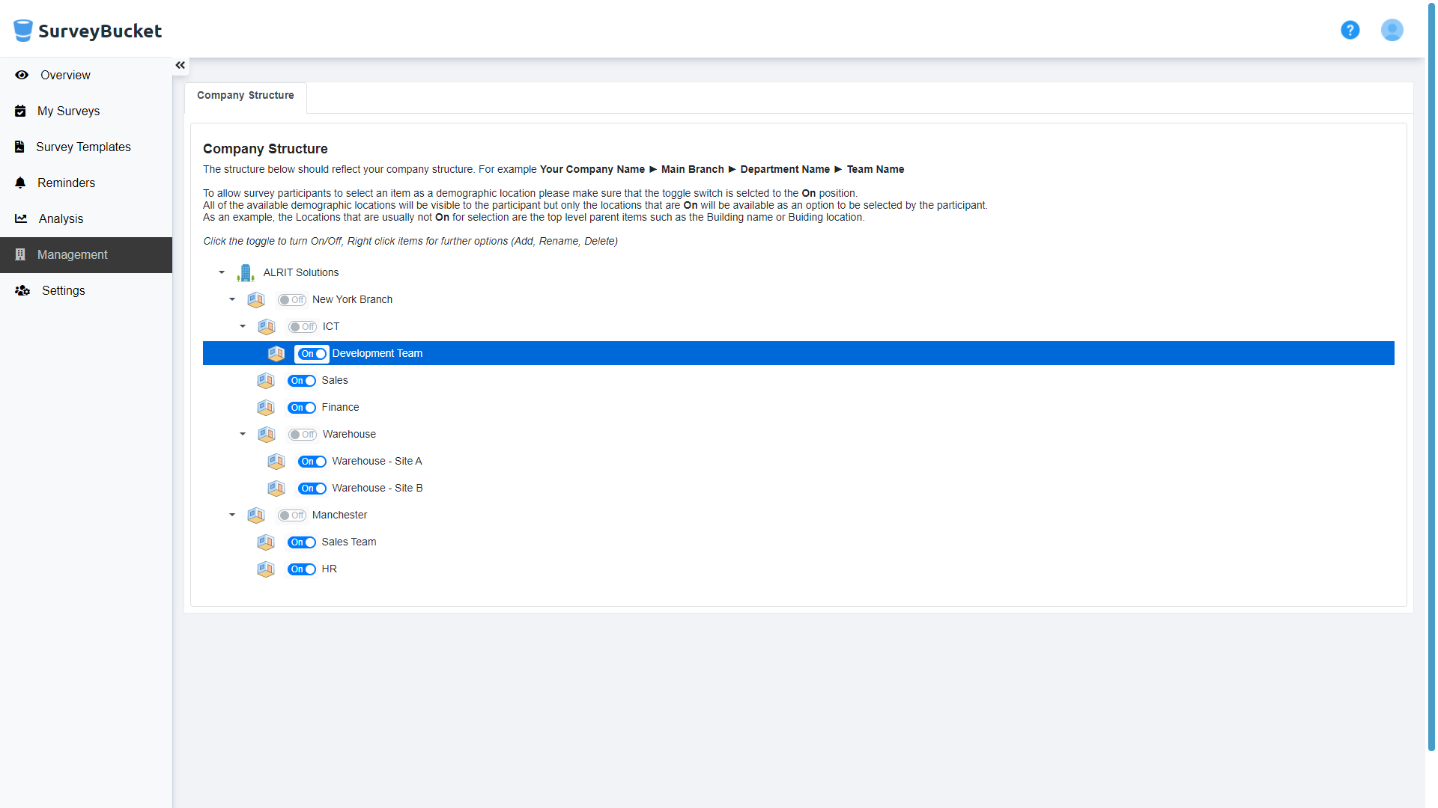Select the Development Team row label
The height and width of the screenshot is (808, 1438).
[377, 354]
